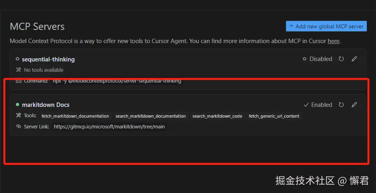The width and height of the screenshot is (376, 193).
Task: Edit sequential-thinking server with pencil icon
Action: [x=354, y=59]
